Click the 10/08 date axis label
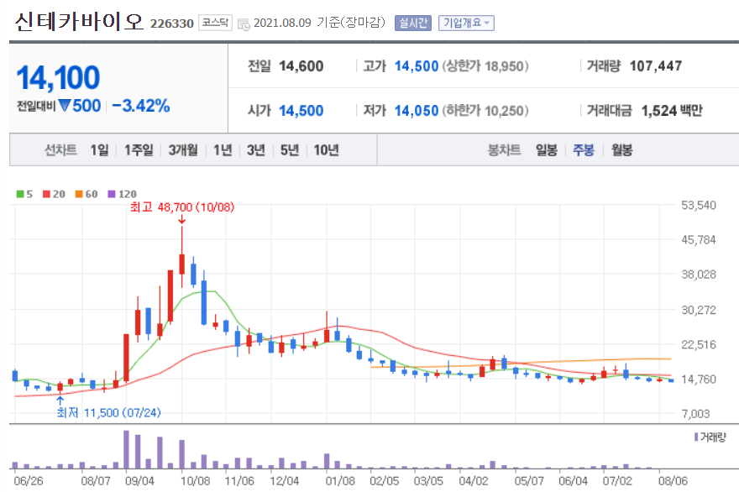This screenshot has width=739, height=492. point(195,481)
